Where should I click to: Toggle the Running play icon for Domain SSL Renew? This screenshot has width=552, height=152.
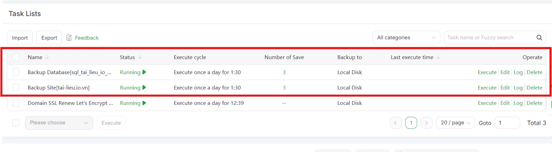tap(144, 103)
